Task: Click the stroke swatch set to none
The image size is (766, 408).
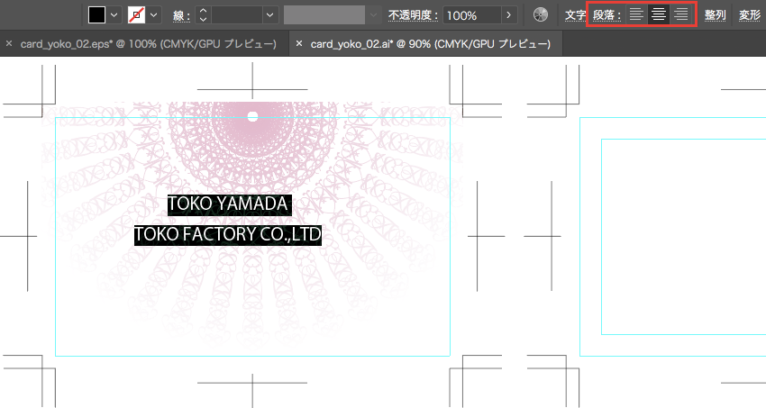Action: click(x=137, y=14)
